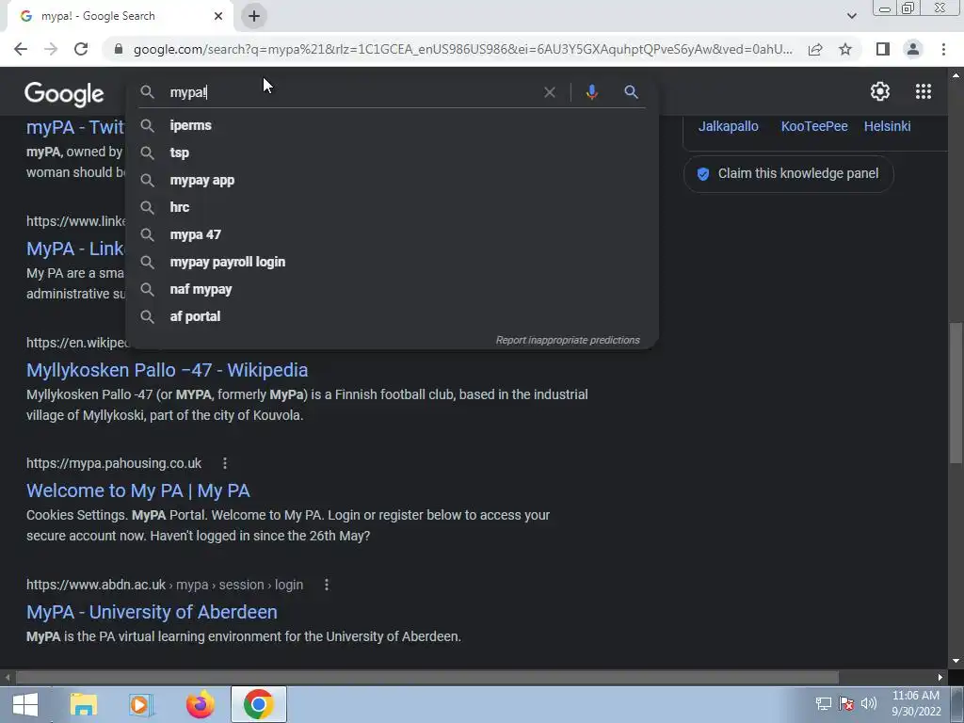
Task: Choose the hrc suggestion
Action: (392, 207)
